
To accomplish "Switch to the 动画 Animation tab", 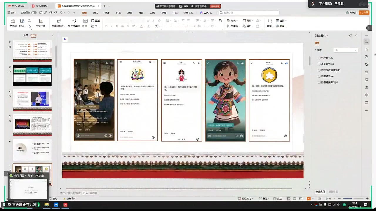I will tap(130, 13).
